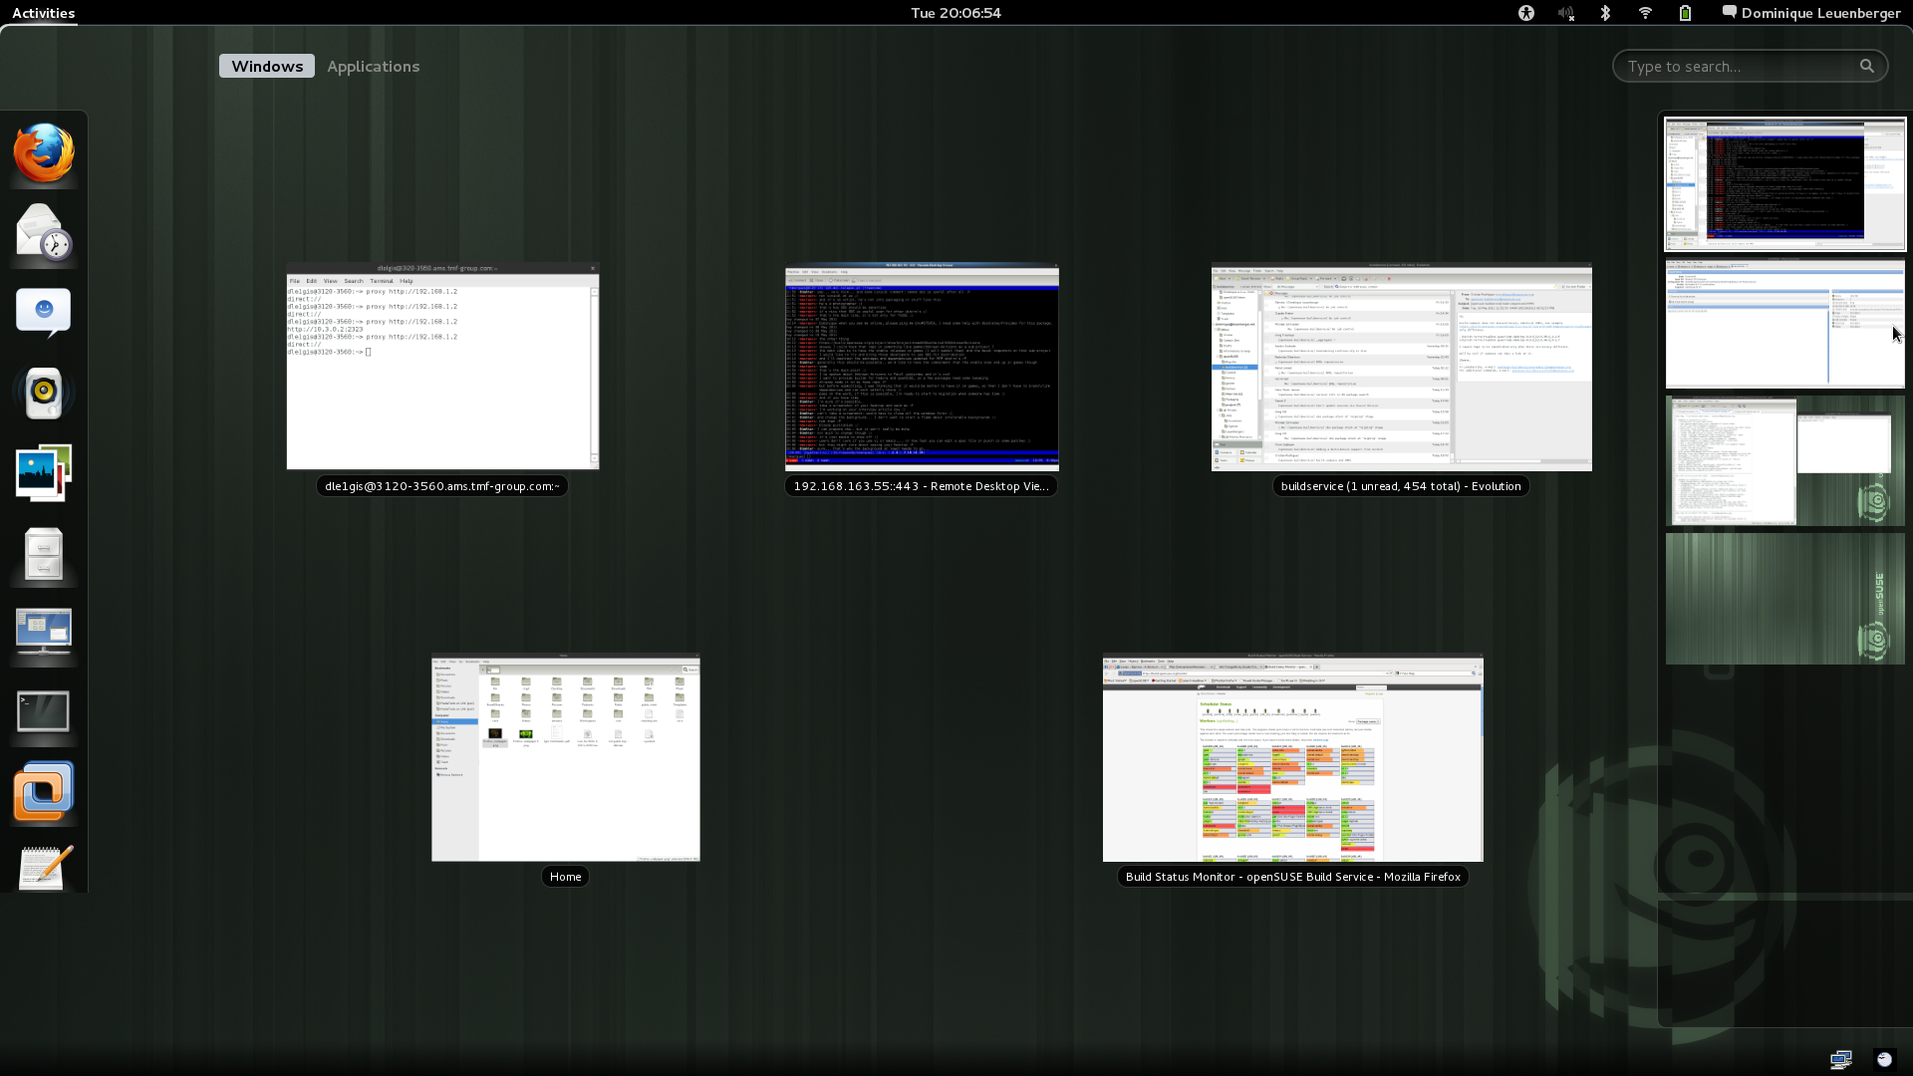
Task: Select the Home file manager window thumbnail
Action: [565, 757]
